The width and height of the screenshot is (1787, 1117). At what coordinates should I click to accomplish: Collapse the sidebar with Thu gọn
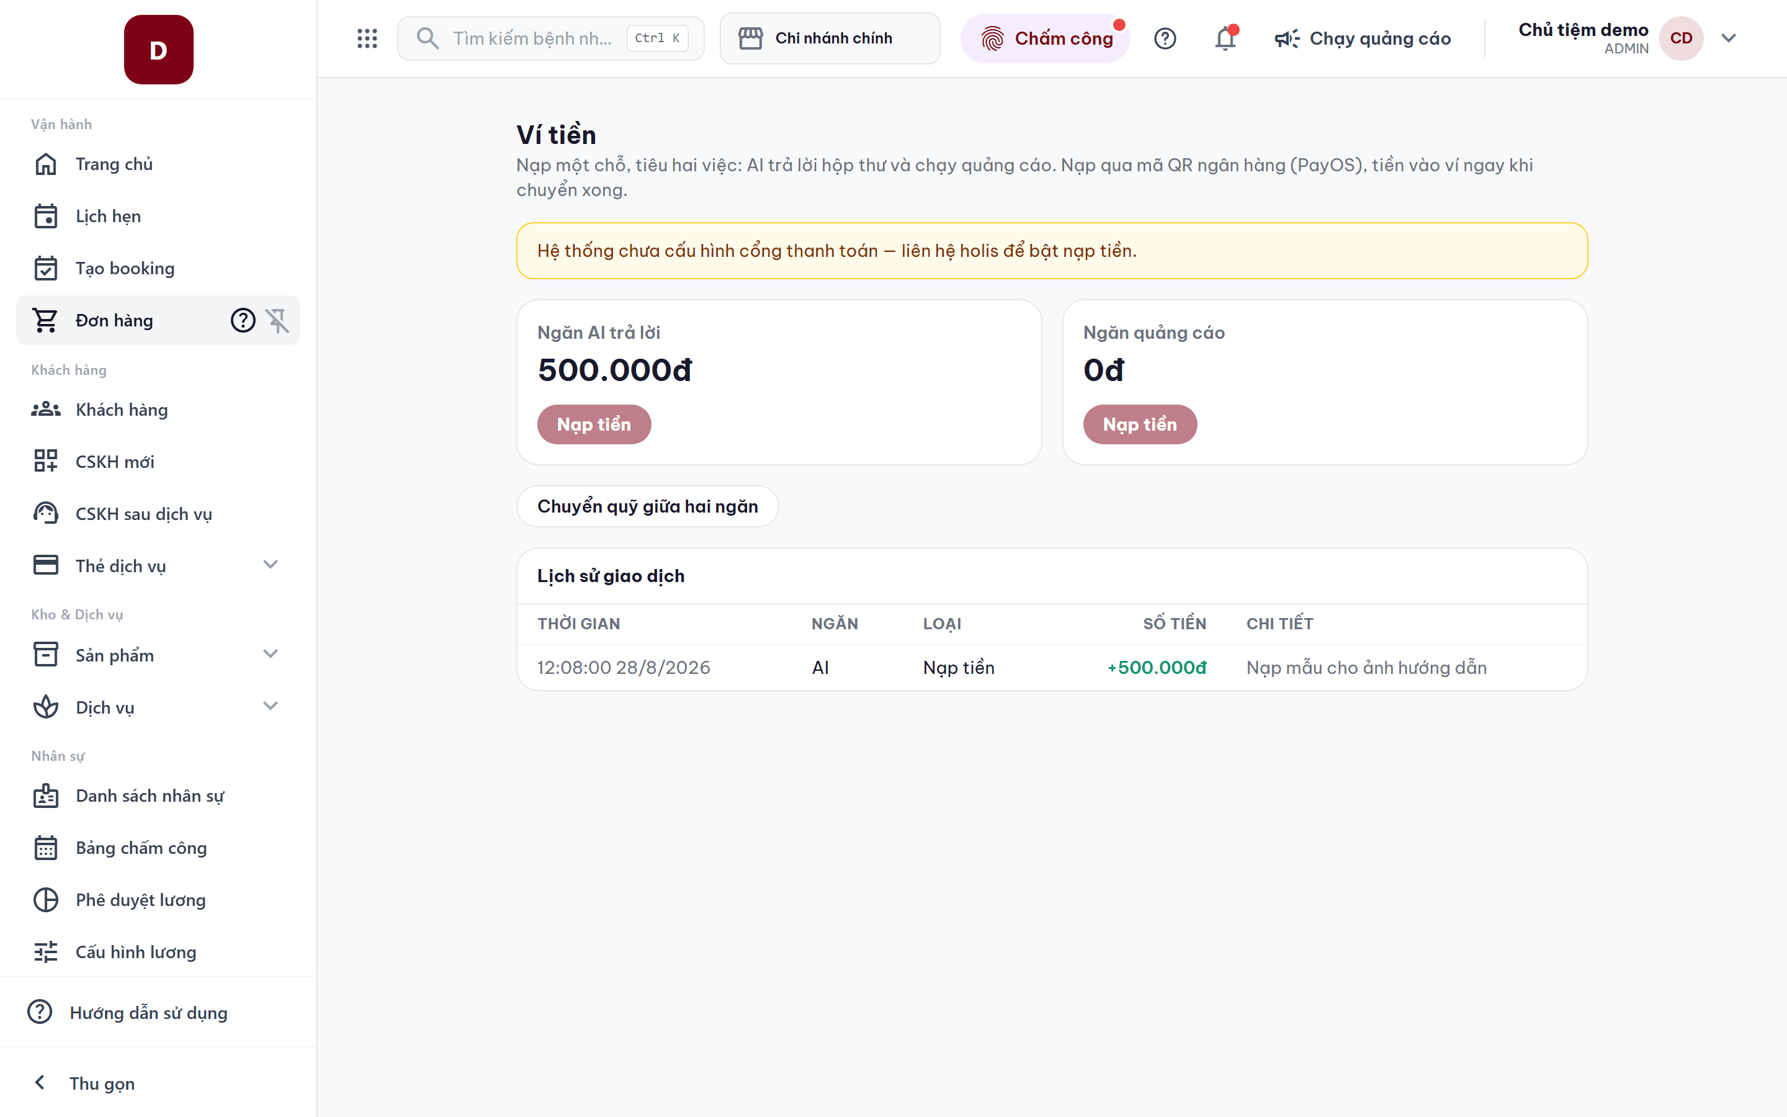pos(158,1083)
